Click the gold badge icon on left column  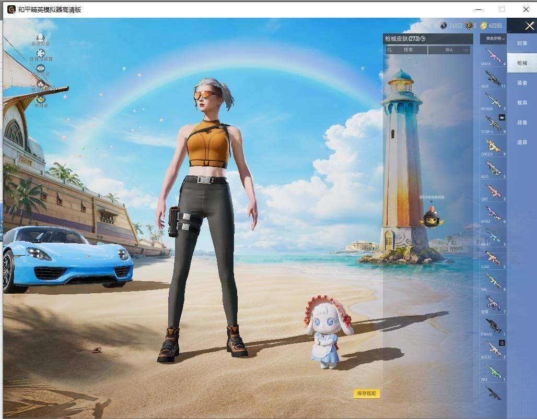41,100
